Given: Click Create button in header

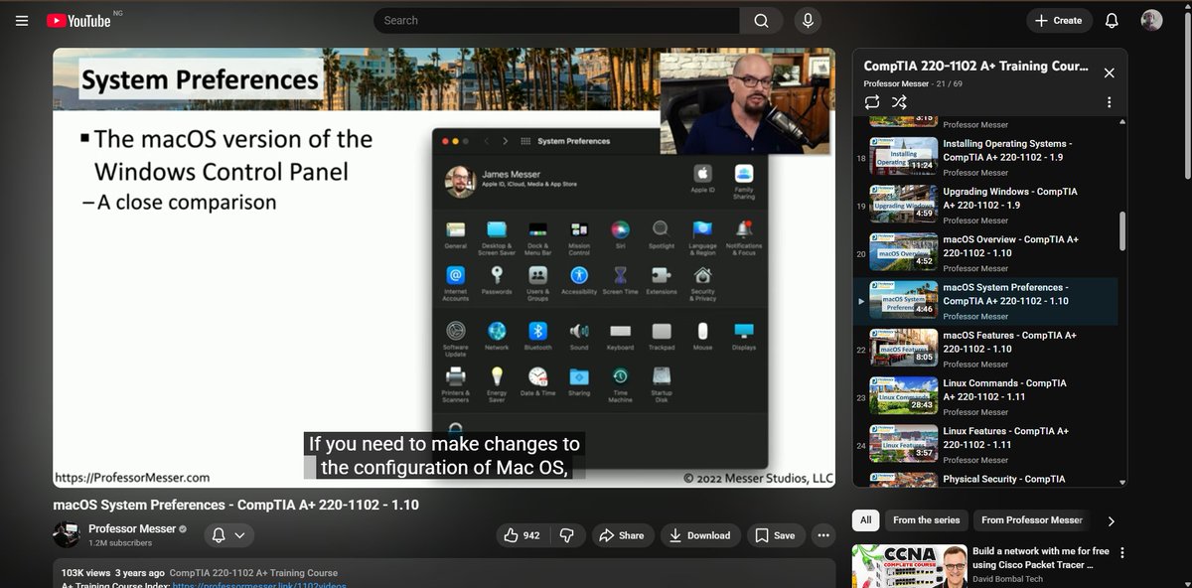Looking at the screenshot, I should coord(1059,20).
